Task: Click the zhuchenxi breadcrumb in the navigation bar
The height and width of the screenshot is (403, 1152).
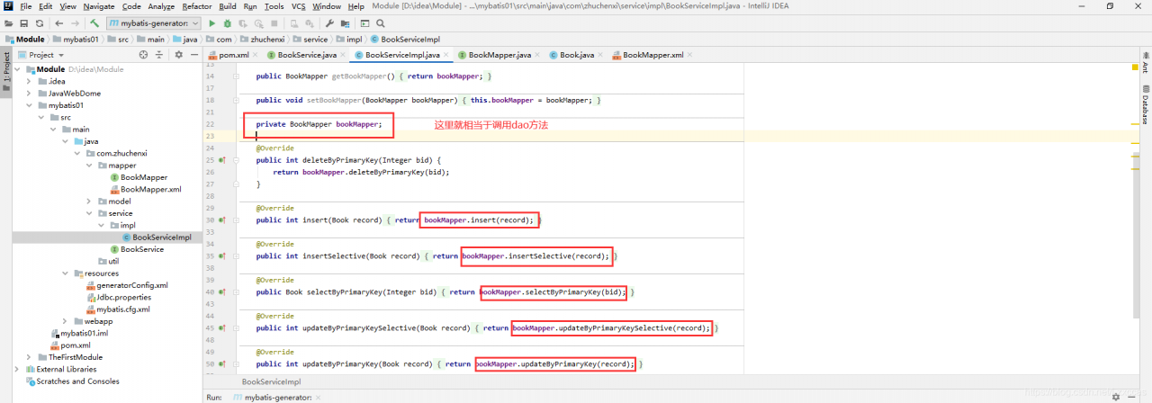Action: point(261,39)
